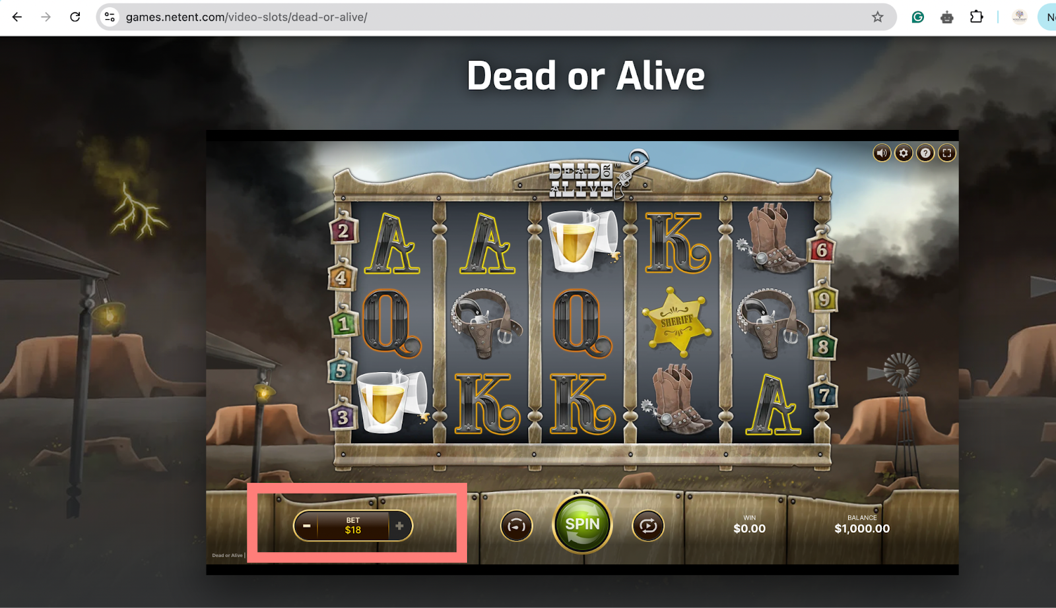
Task: Increase bet with the plus button
Action: point(399,526)
